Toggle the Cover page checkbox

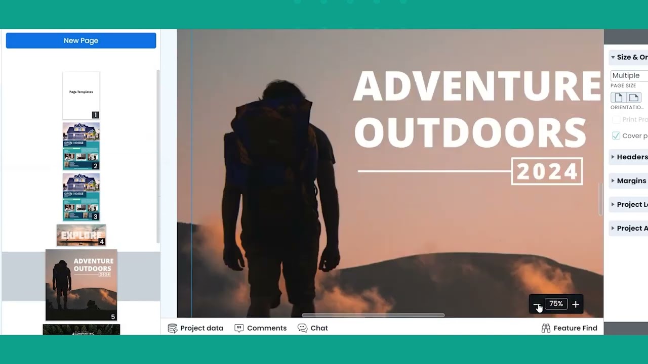[x=616, y=135]
